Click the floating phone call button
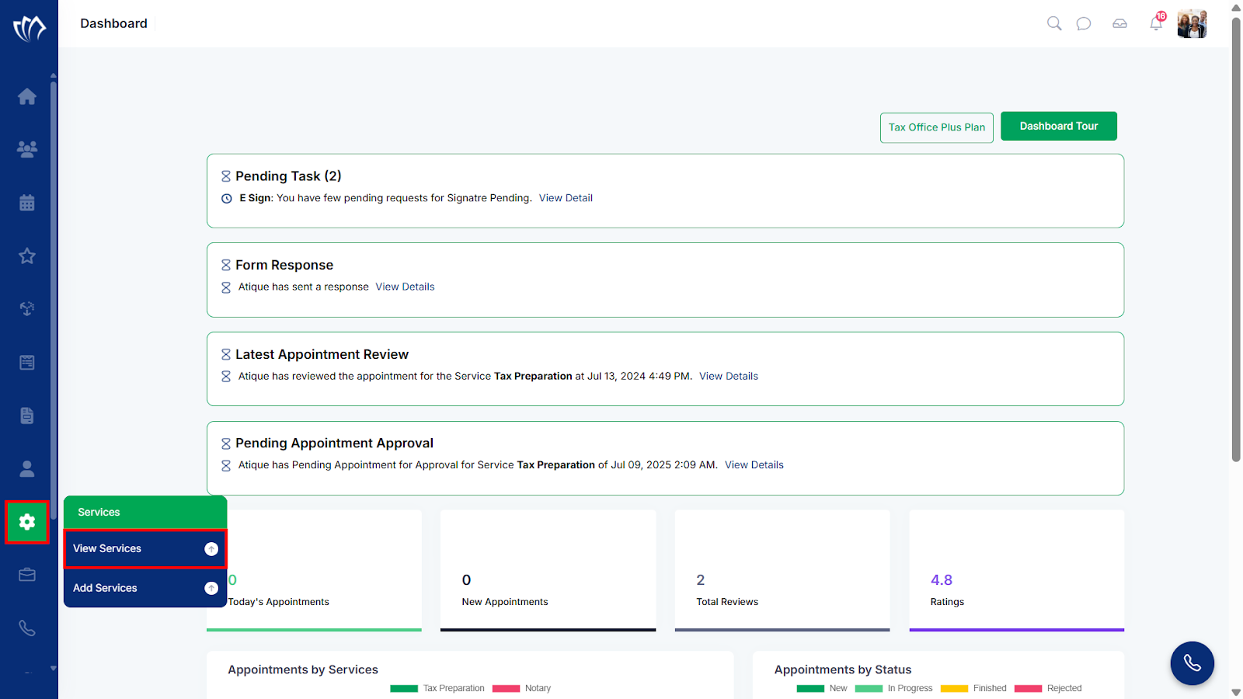 [1193, 663]
